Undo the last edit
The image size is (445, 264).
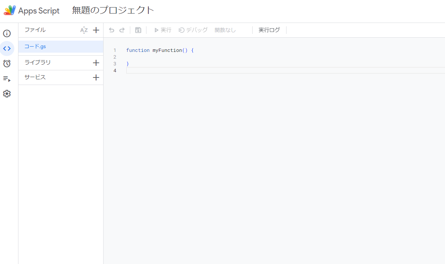click(111, 30)
